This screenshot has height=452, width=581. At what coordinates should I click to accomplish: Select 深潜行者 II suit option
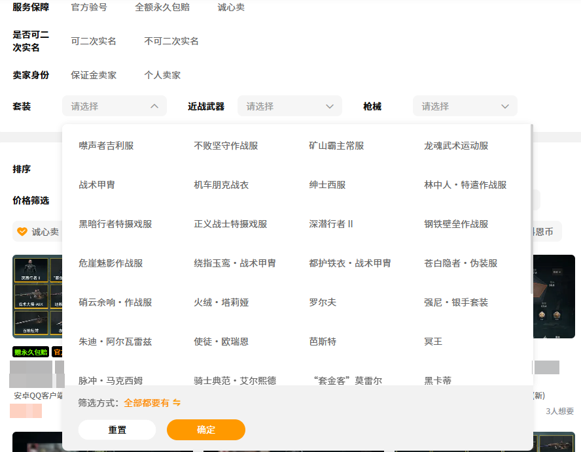[331, 224]
